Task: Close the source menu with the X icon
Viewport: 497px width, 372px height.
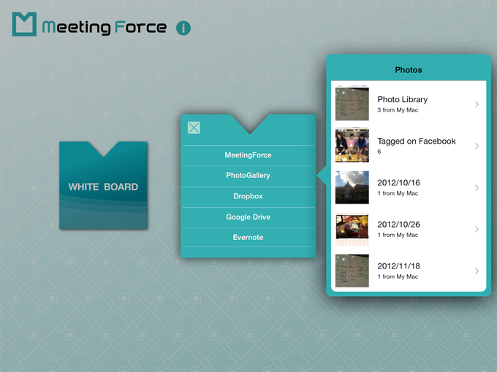Action: click(194, 128)
